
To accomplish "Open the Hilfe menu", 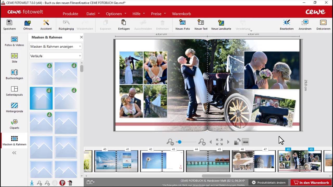I will tap(139, 14).
